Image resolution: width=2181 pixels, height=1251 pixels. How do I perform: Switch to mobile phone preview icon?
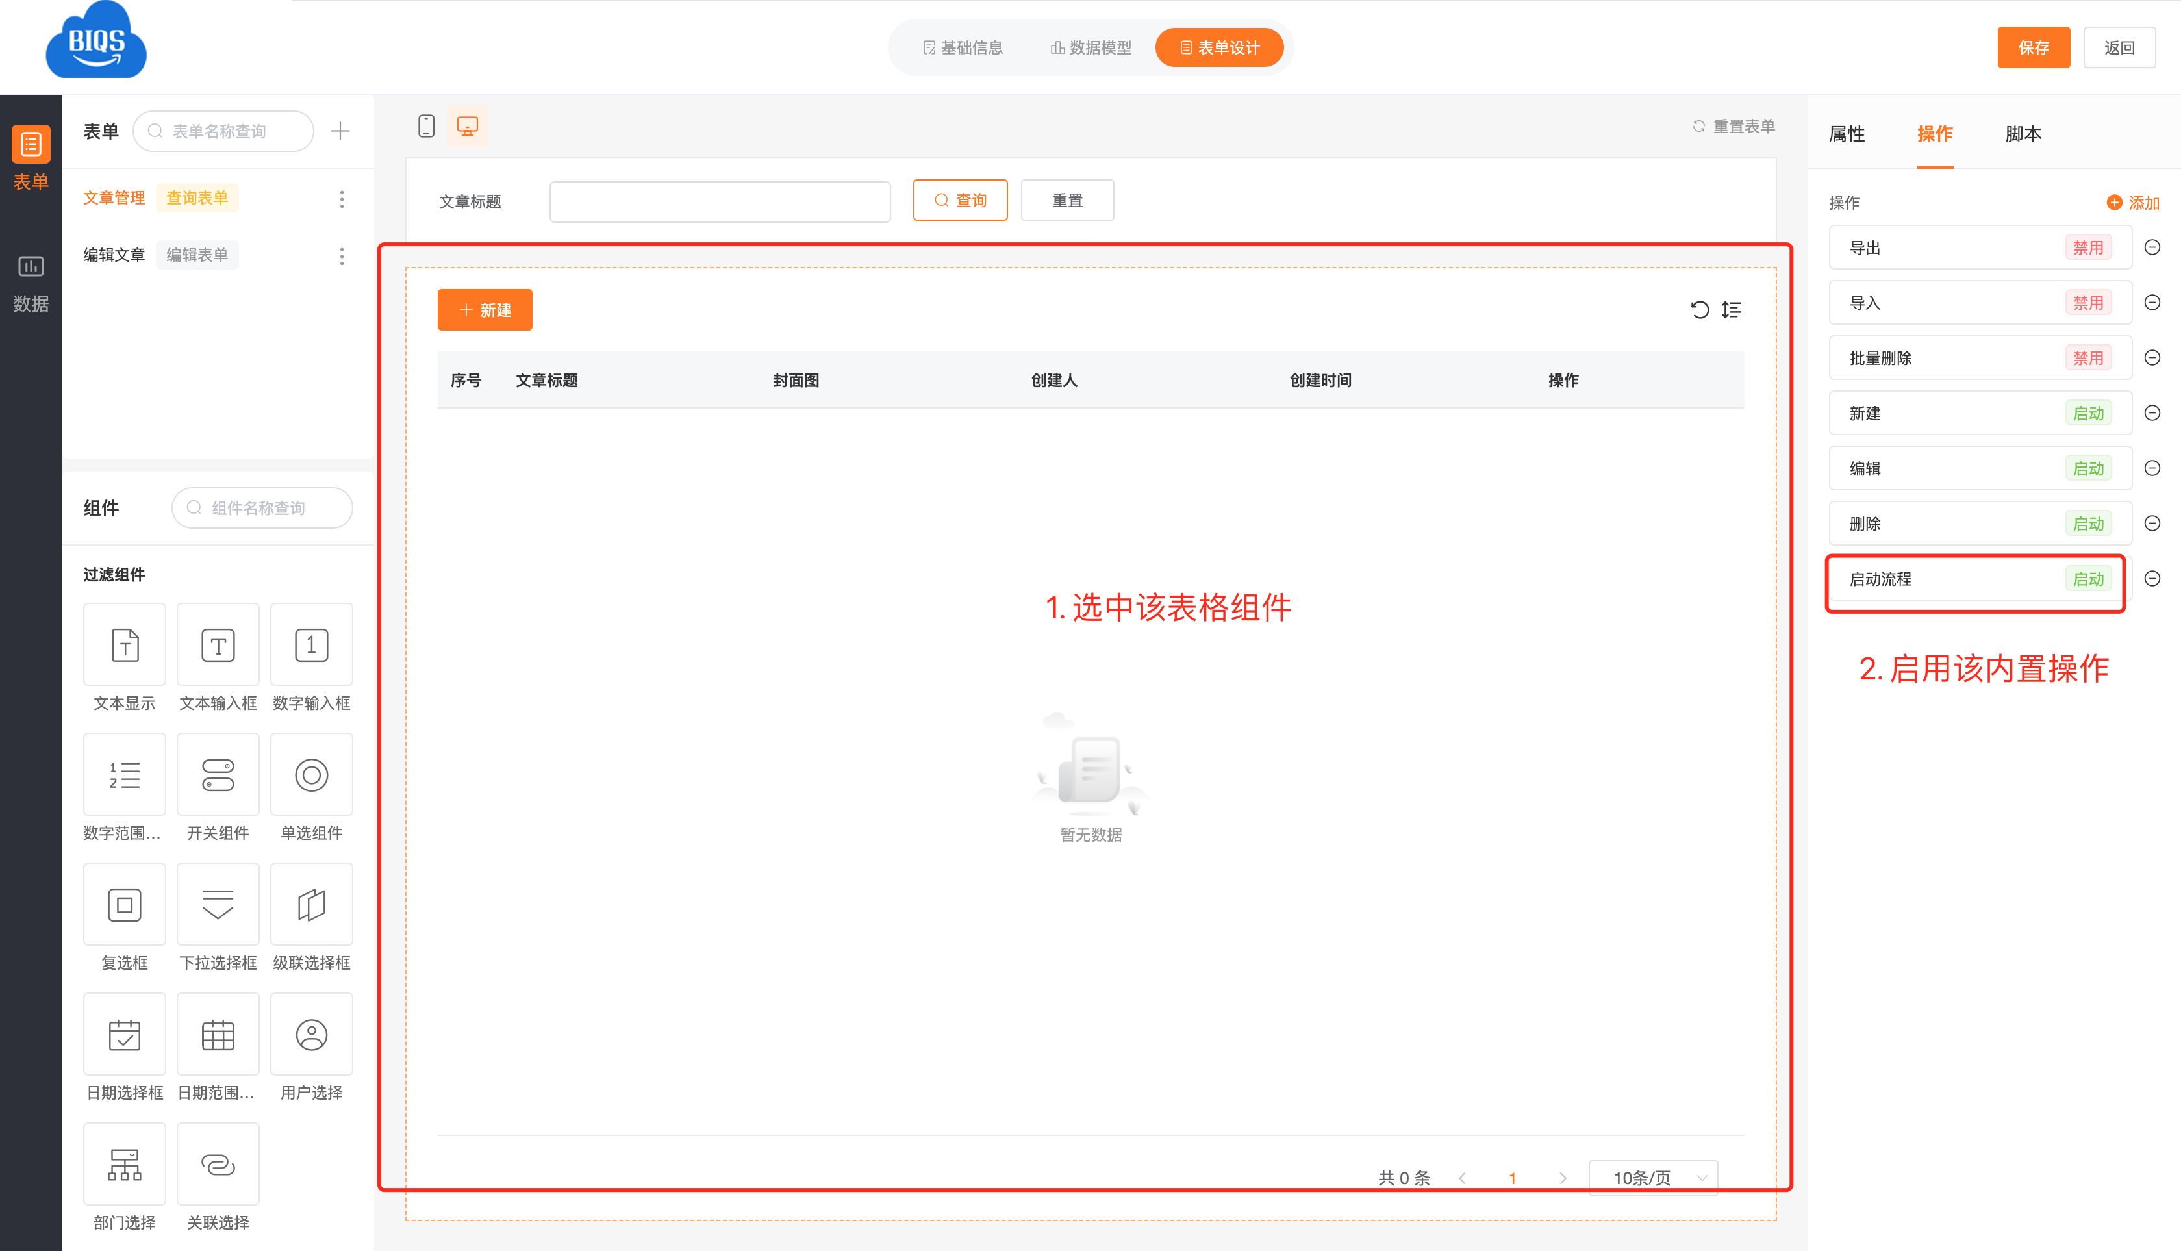click(426, 126)
